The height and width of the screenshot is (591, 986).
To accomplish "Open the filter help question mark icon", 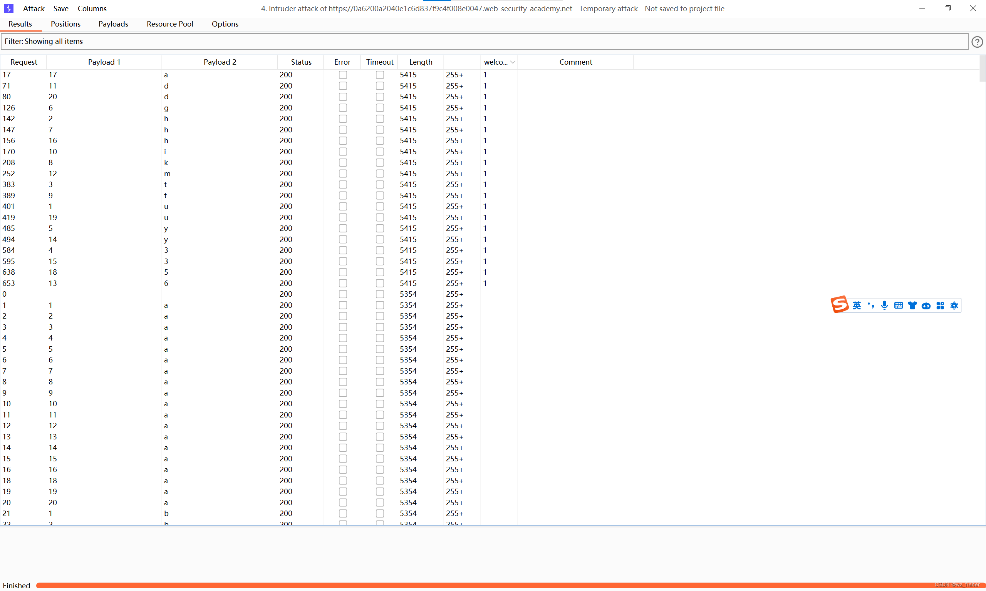I will [x=977, y=42].
